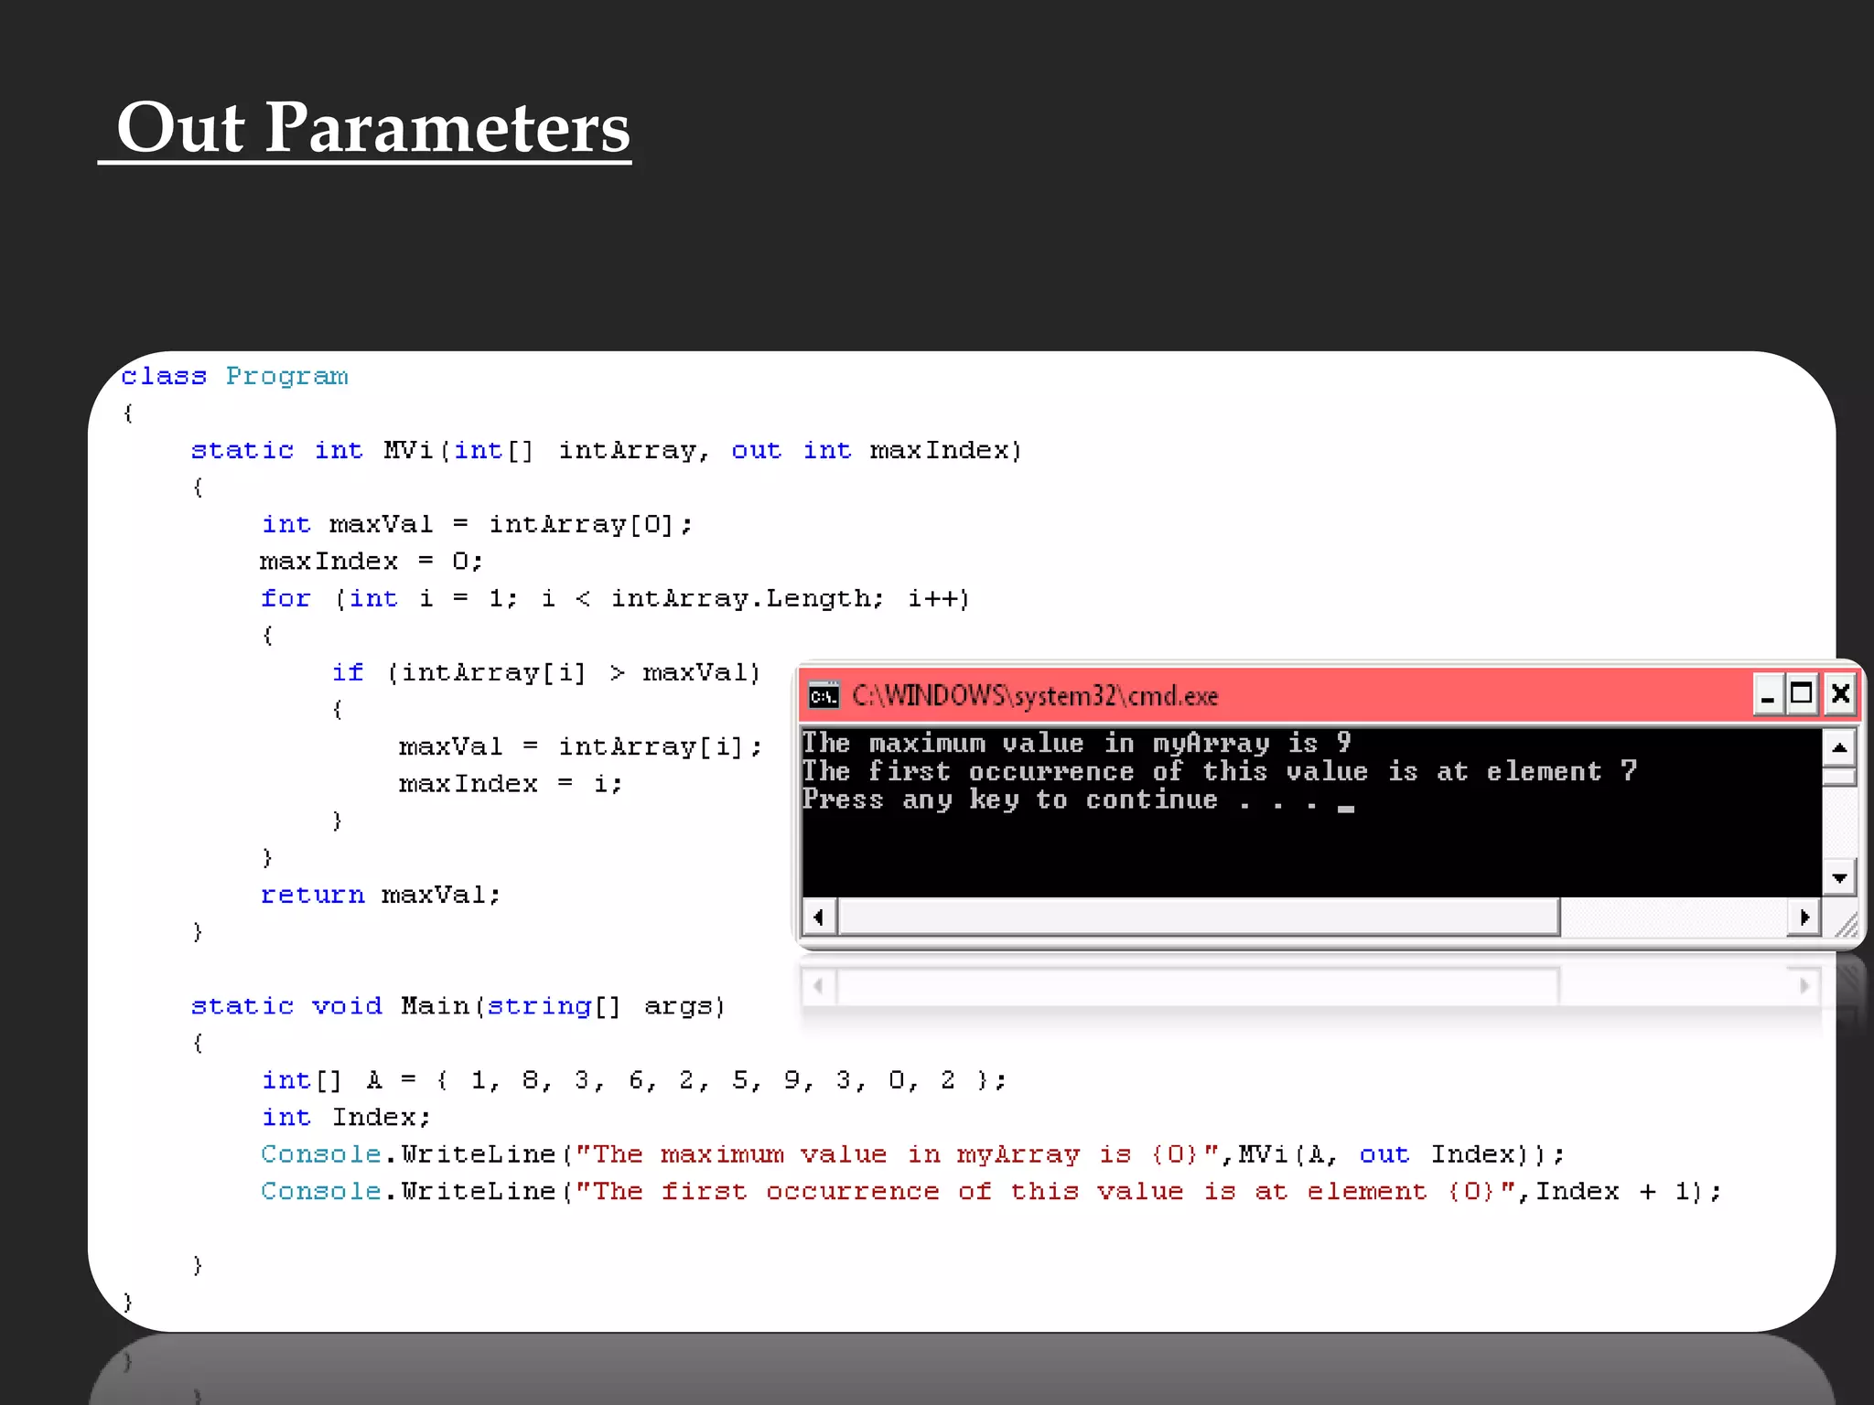Click the 'int[] A = { 1, 8, 3...' line

[634, 1080]
